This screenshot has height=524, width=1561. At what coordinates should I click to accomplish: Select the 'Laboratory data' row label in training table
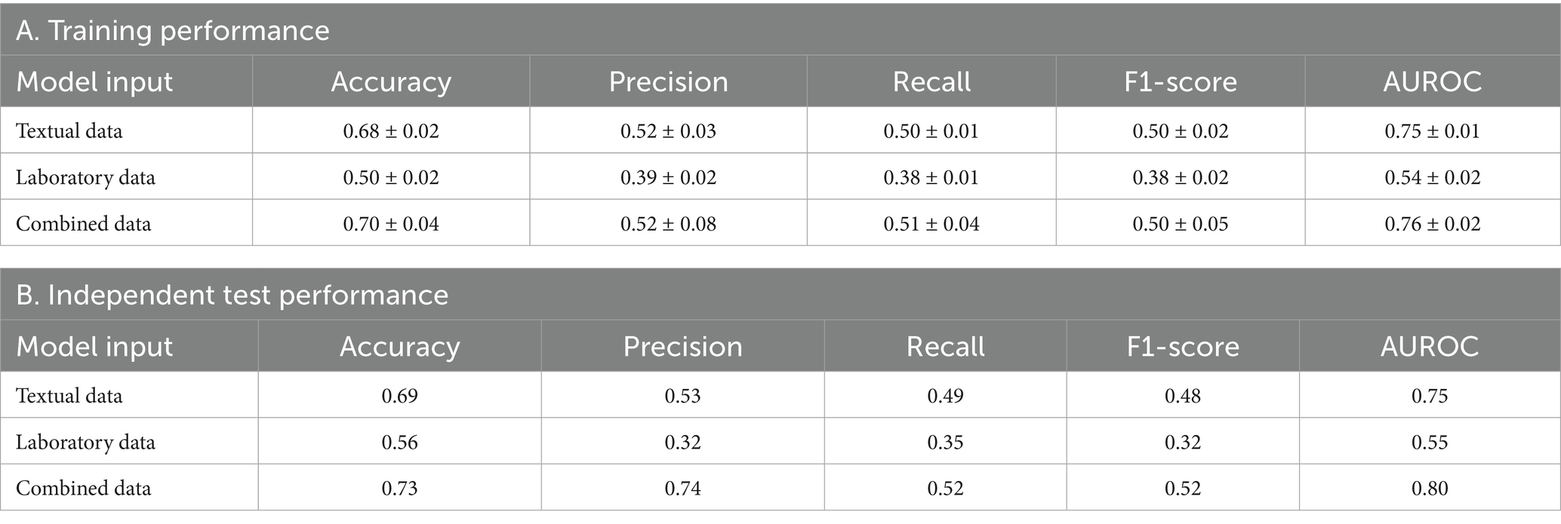(x=85, y=178)
